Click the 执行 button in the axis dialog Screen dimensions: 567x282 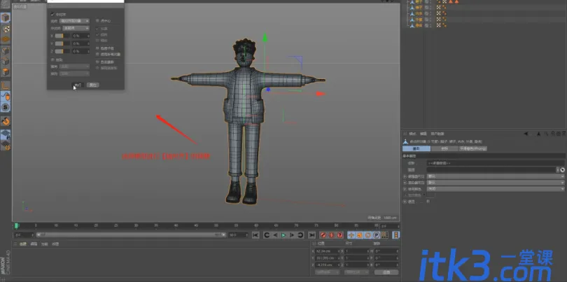coord(78,85)
